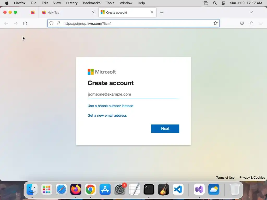Screen dimensions: 267x200
Task: Open a new tab with the plus button
Action: [162, 12]
